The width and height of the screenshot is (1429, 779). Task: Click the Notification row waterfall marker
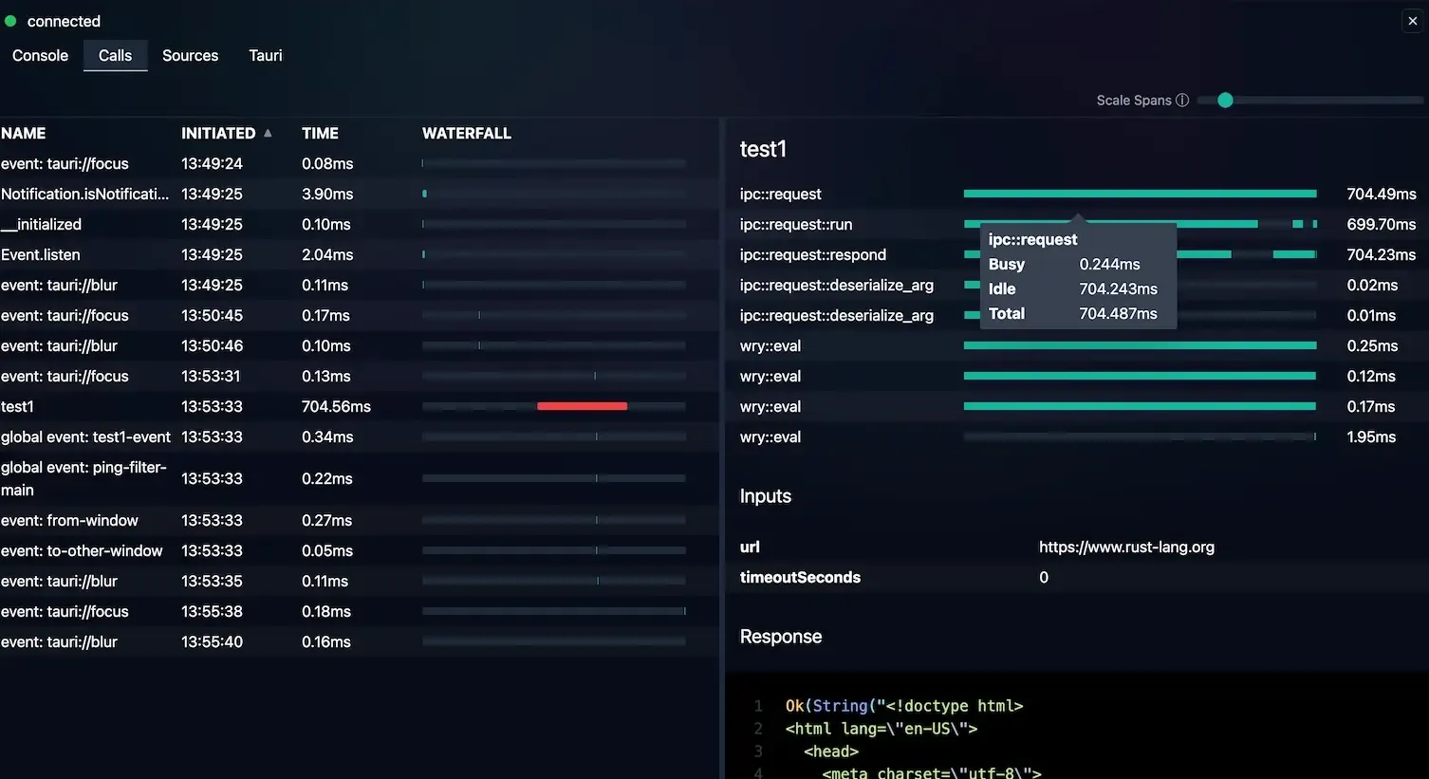[x=424, y=194]
